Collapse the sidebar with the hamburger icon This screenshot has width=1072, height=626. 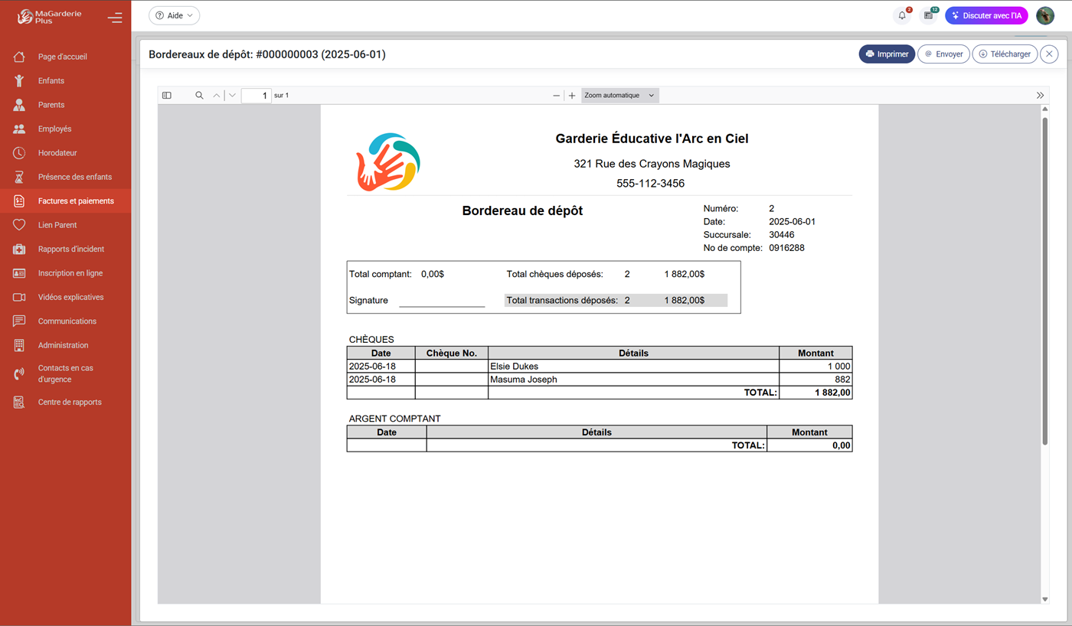coord(115,17)
